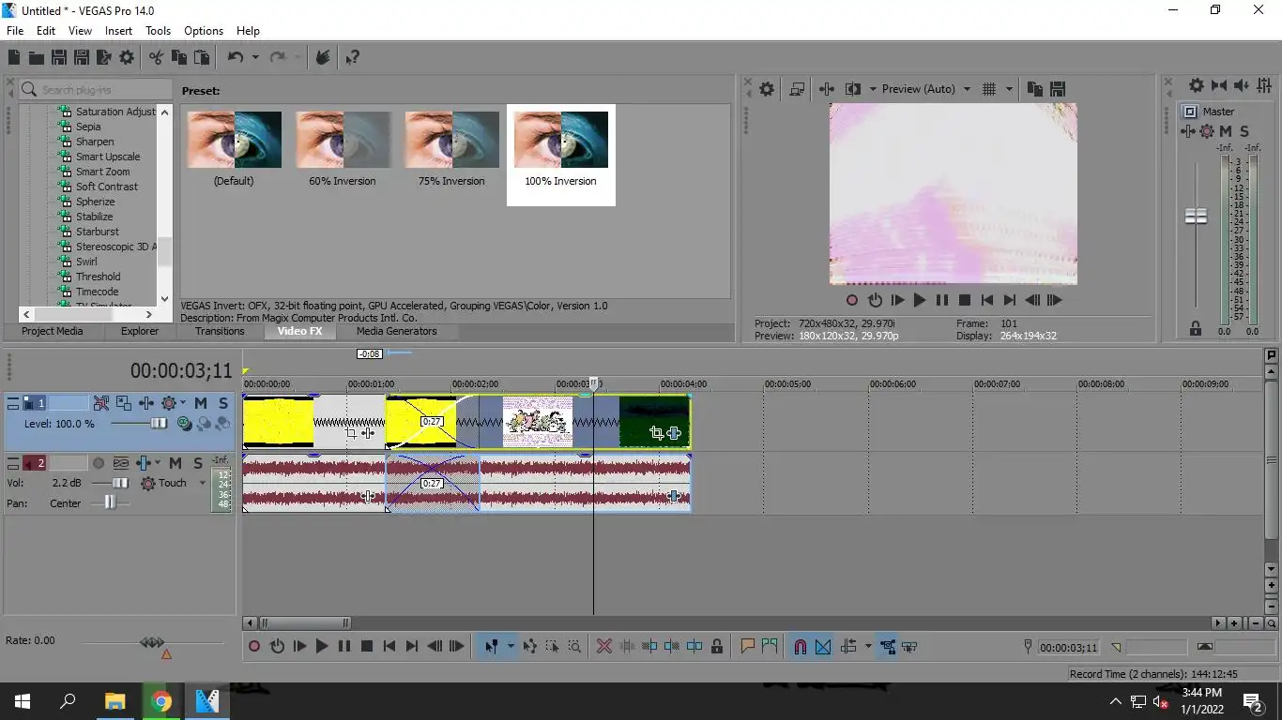Image resolution: width=1282 pixels, height=720 pixels.
Task: Open the auto ripple mode dropdown arrow
Action: 868,646
